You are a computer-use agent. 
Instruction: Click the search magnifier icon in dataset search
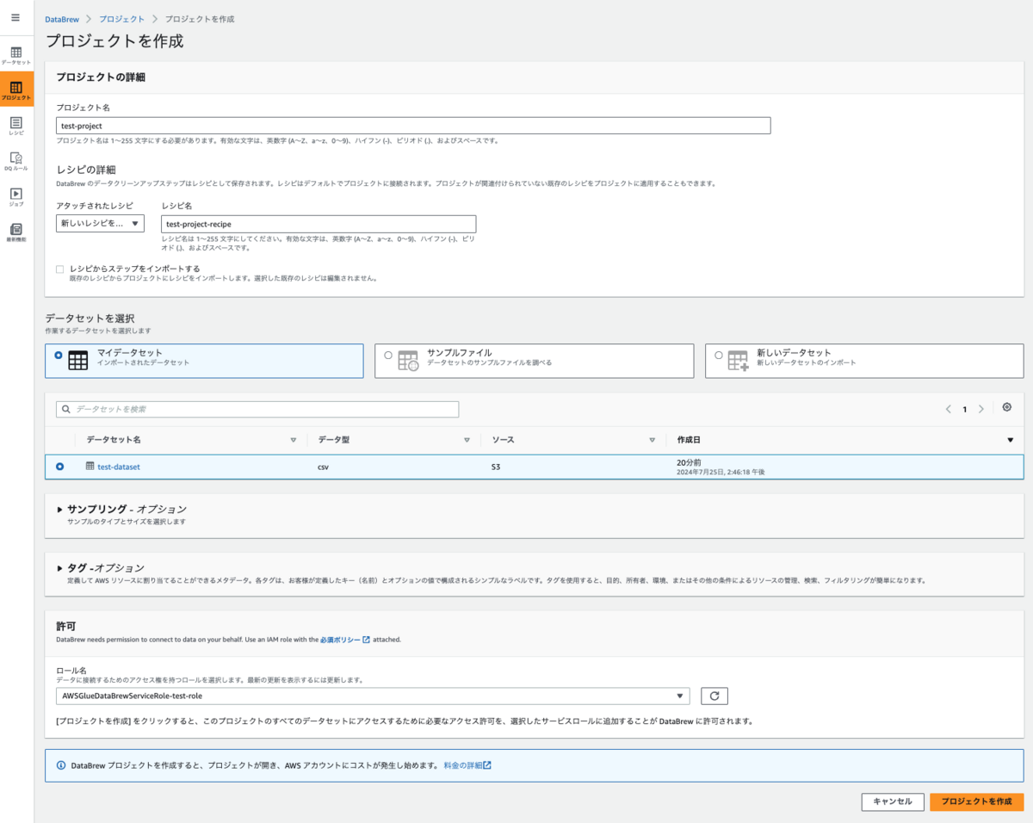pyautogui.click(x=66, y=409)
